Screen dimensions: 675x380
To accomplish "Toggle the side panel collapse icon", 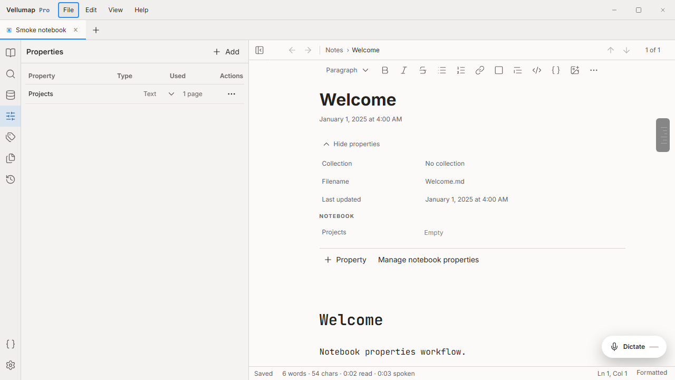I will [x=259, y=50].
